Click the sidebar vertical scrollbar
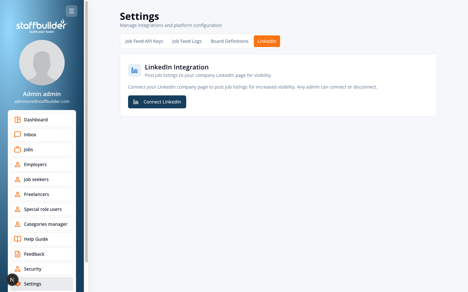This screenshot has width=468, height=292. point(86,130)
